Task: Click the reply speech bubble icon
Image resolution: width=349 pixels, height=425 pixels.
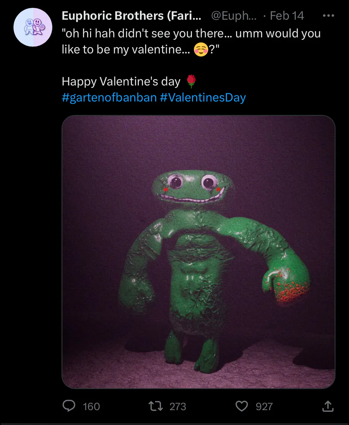Action: click(70, 406)
